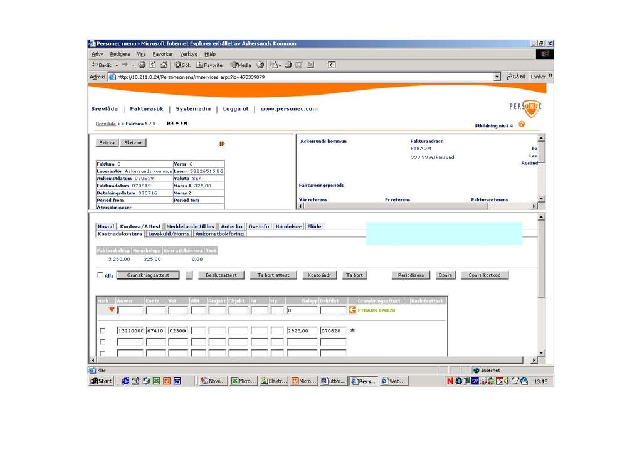
Task: Open the Forward history dropdown arrow
Action: 133,65
